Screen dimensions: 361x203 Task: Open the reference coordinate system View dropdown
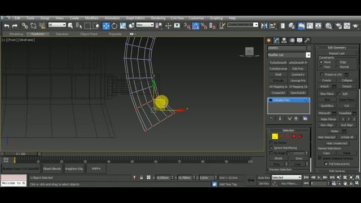[x=145, y=25]
